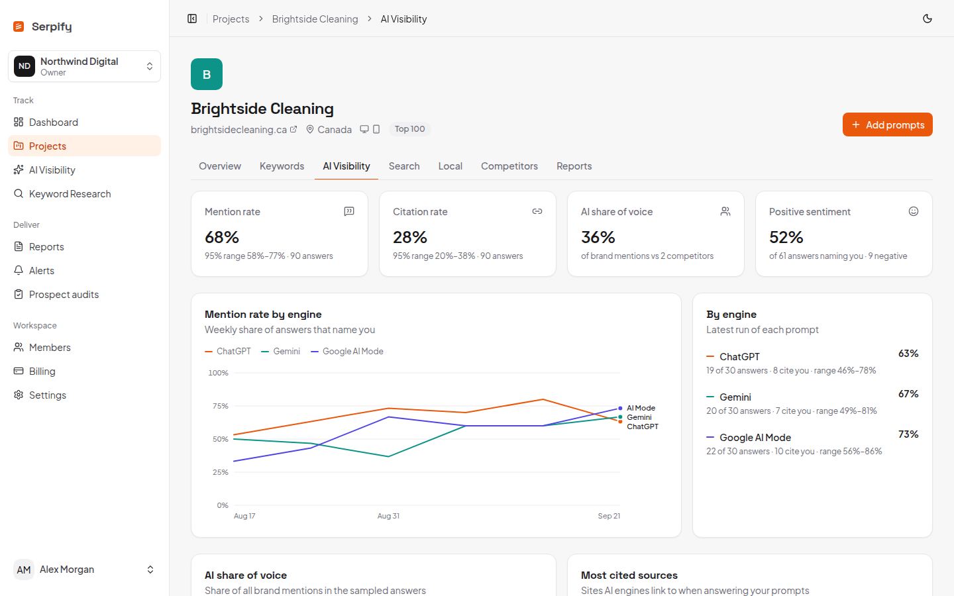Open Billing in sidebar
The width and height of the screenshot is (954, 596).
[x=84, y=372]
